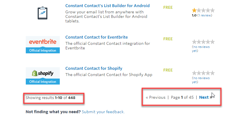Image resolution: width=232 pixels, height=118 pixels.
Task: Click the Shopify empty star rating
Action: (x=203, y=73)
